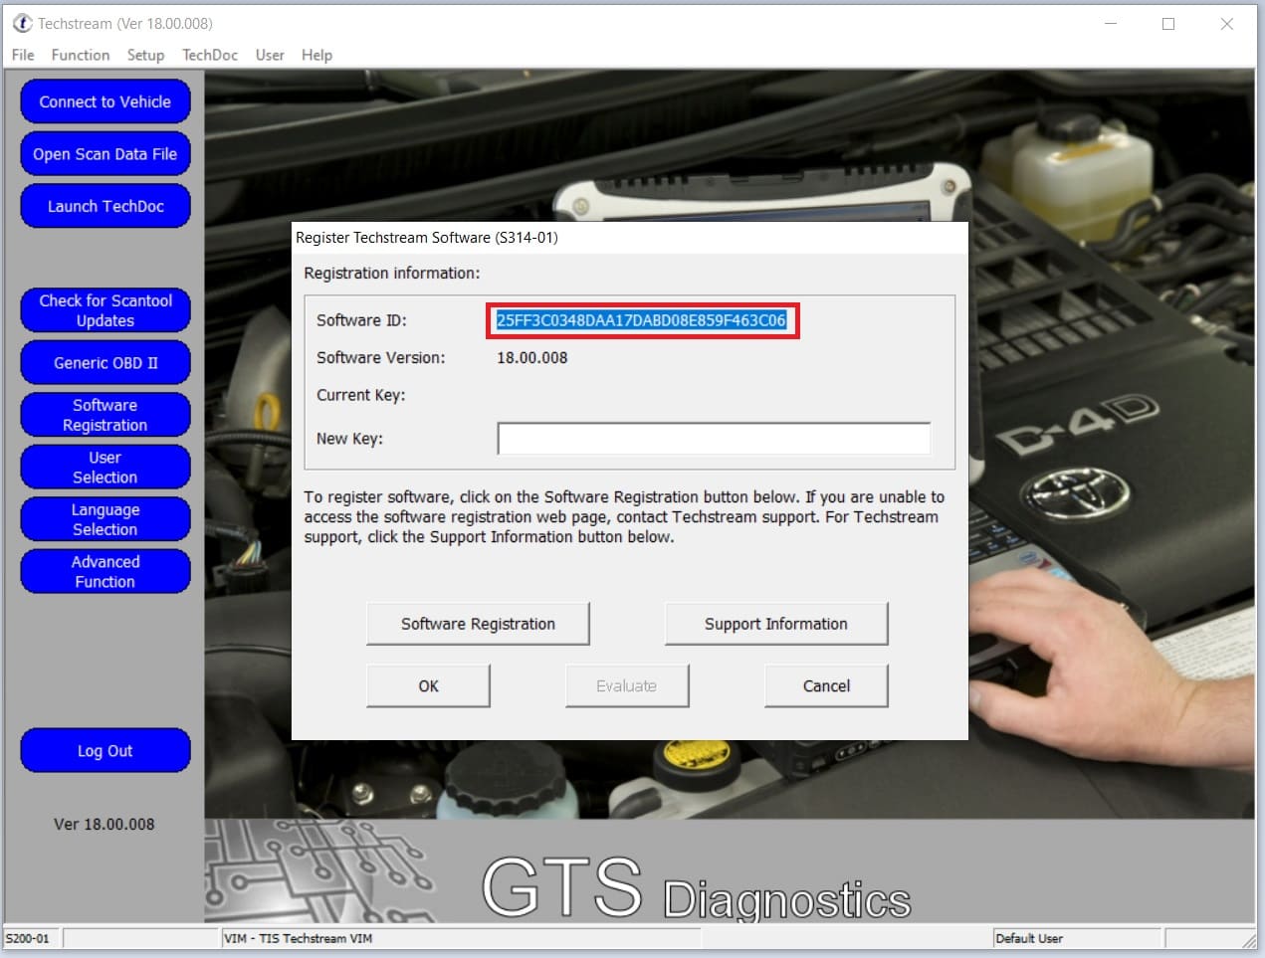Click Open Scan Data File button
The image size is (1265, 958).
pos(105,154)
